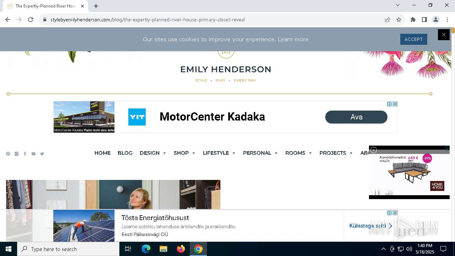Visit site via Külastage saiti link
The image size is (455, 256).
point(371,226)
